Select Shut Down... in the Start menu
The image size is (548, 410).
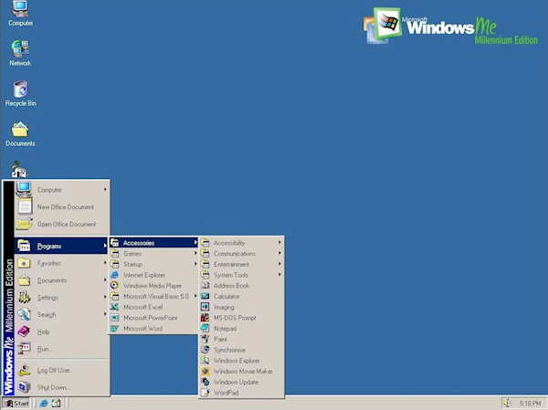53,387
